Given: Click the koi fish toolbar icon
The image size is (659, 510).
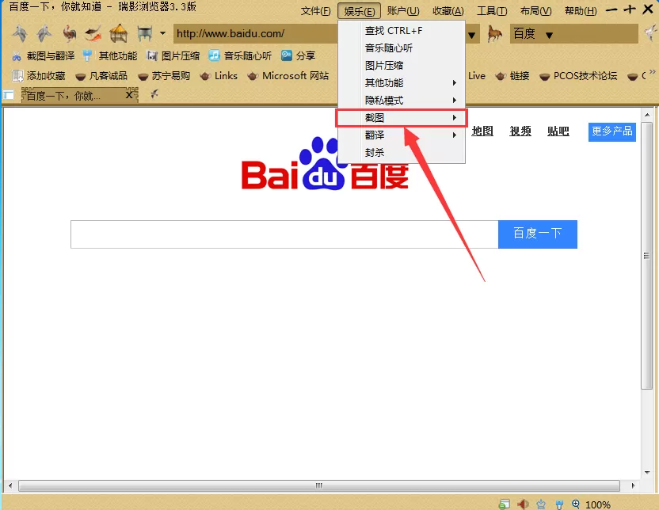Looking at the screenshot, I should 93,33.
